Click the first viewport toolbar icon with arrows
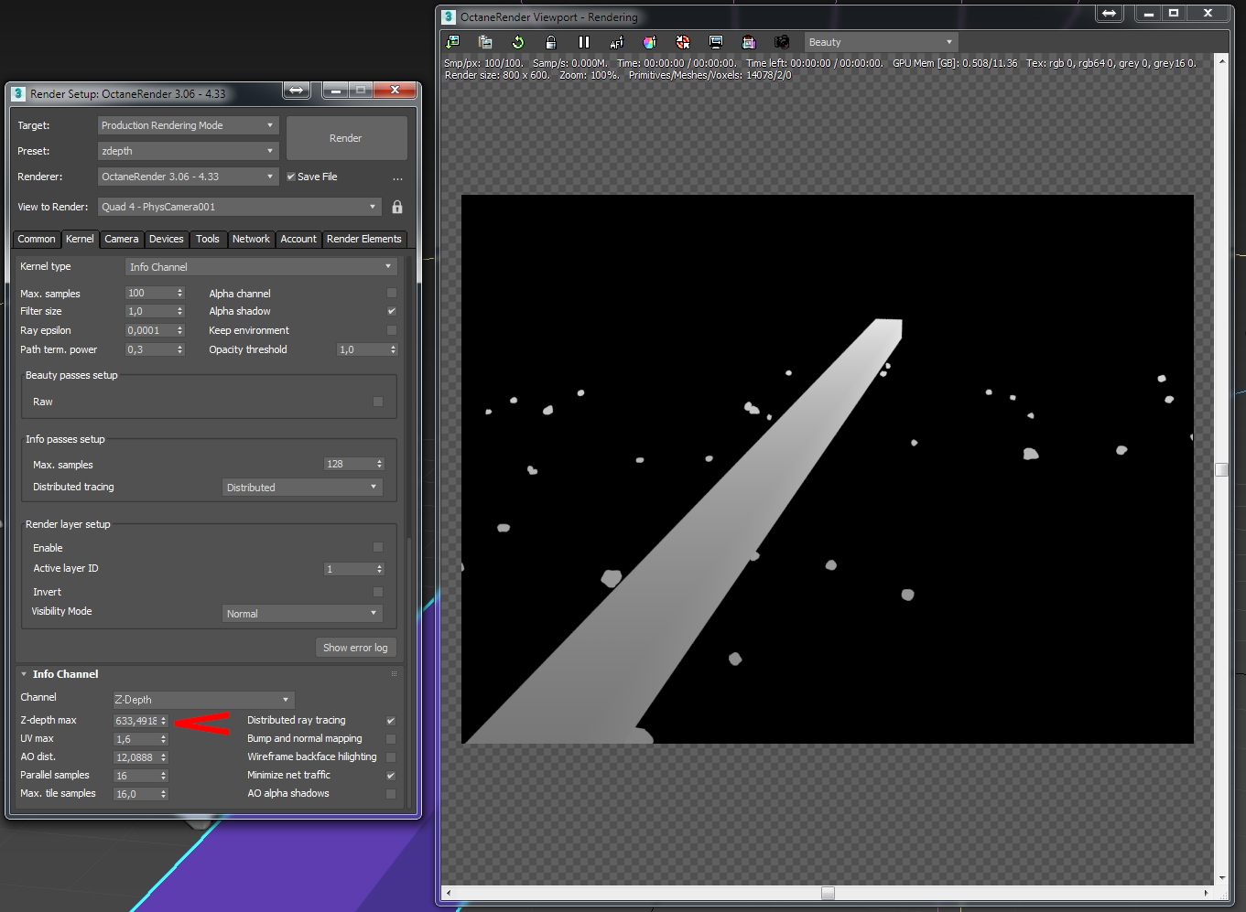This screenshot has height=912, width=1246. pos(452,42)
